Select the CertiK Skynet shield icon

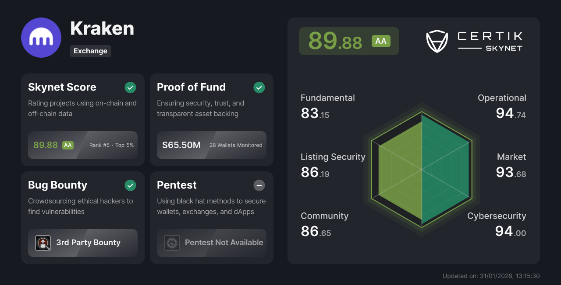[x=437, y=41]
